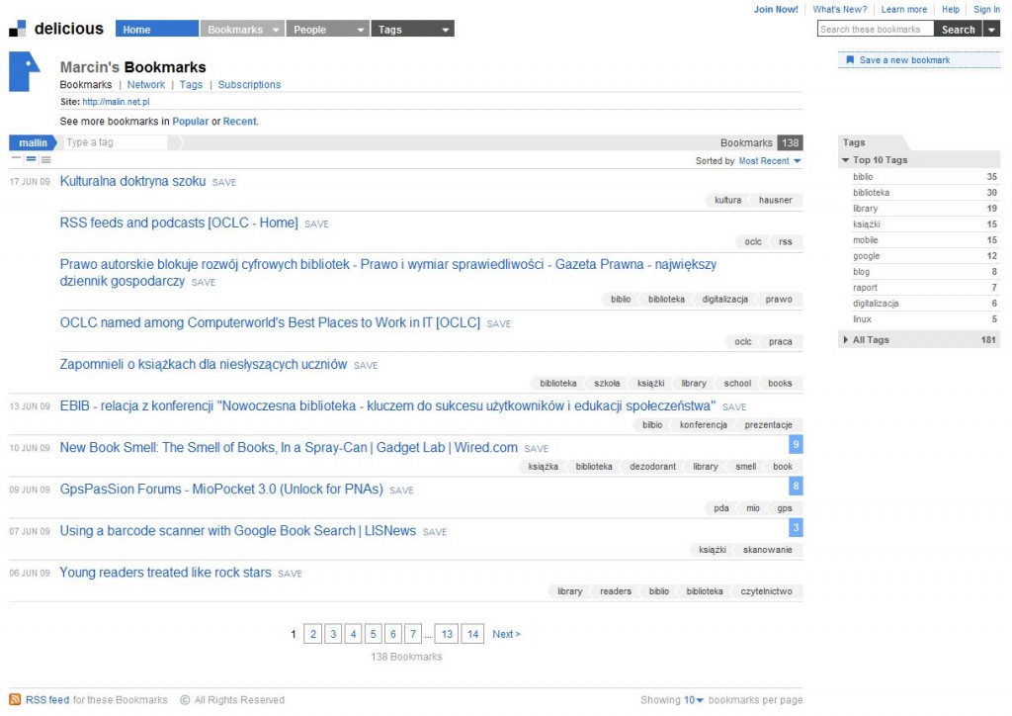Open the Network tab under Marcin's Bookmarks
The width and height of the screenshot is (1012, 716).
pos(146,85)
